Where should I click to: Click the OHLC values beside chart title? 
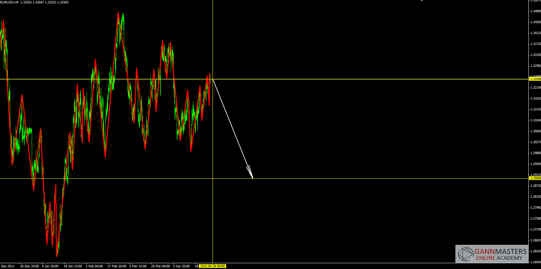click(x=44, y=2)
